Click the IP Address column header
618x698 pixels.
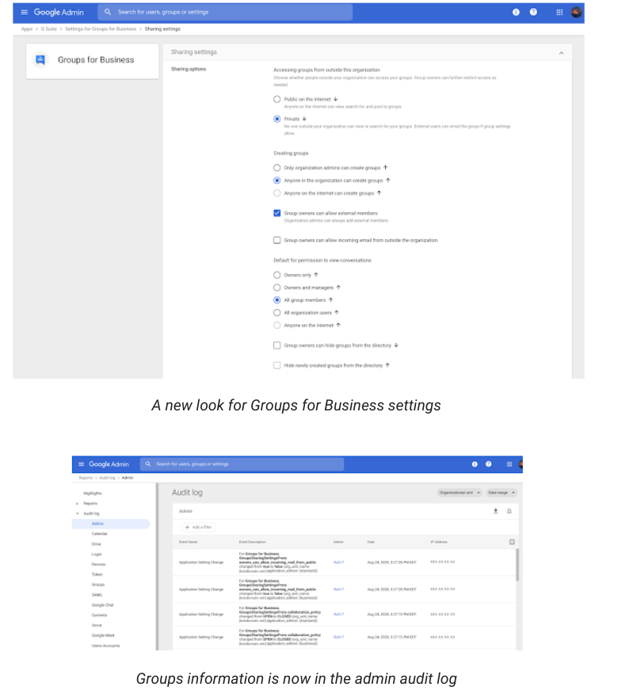439,542
